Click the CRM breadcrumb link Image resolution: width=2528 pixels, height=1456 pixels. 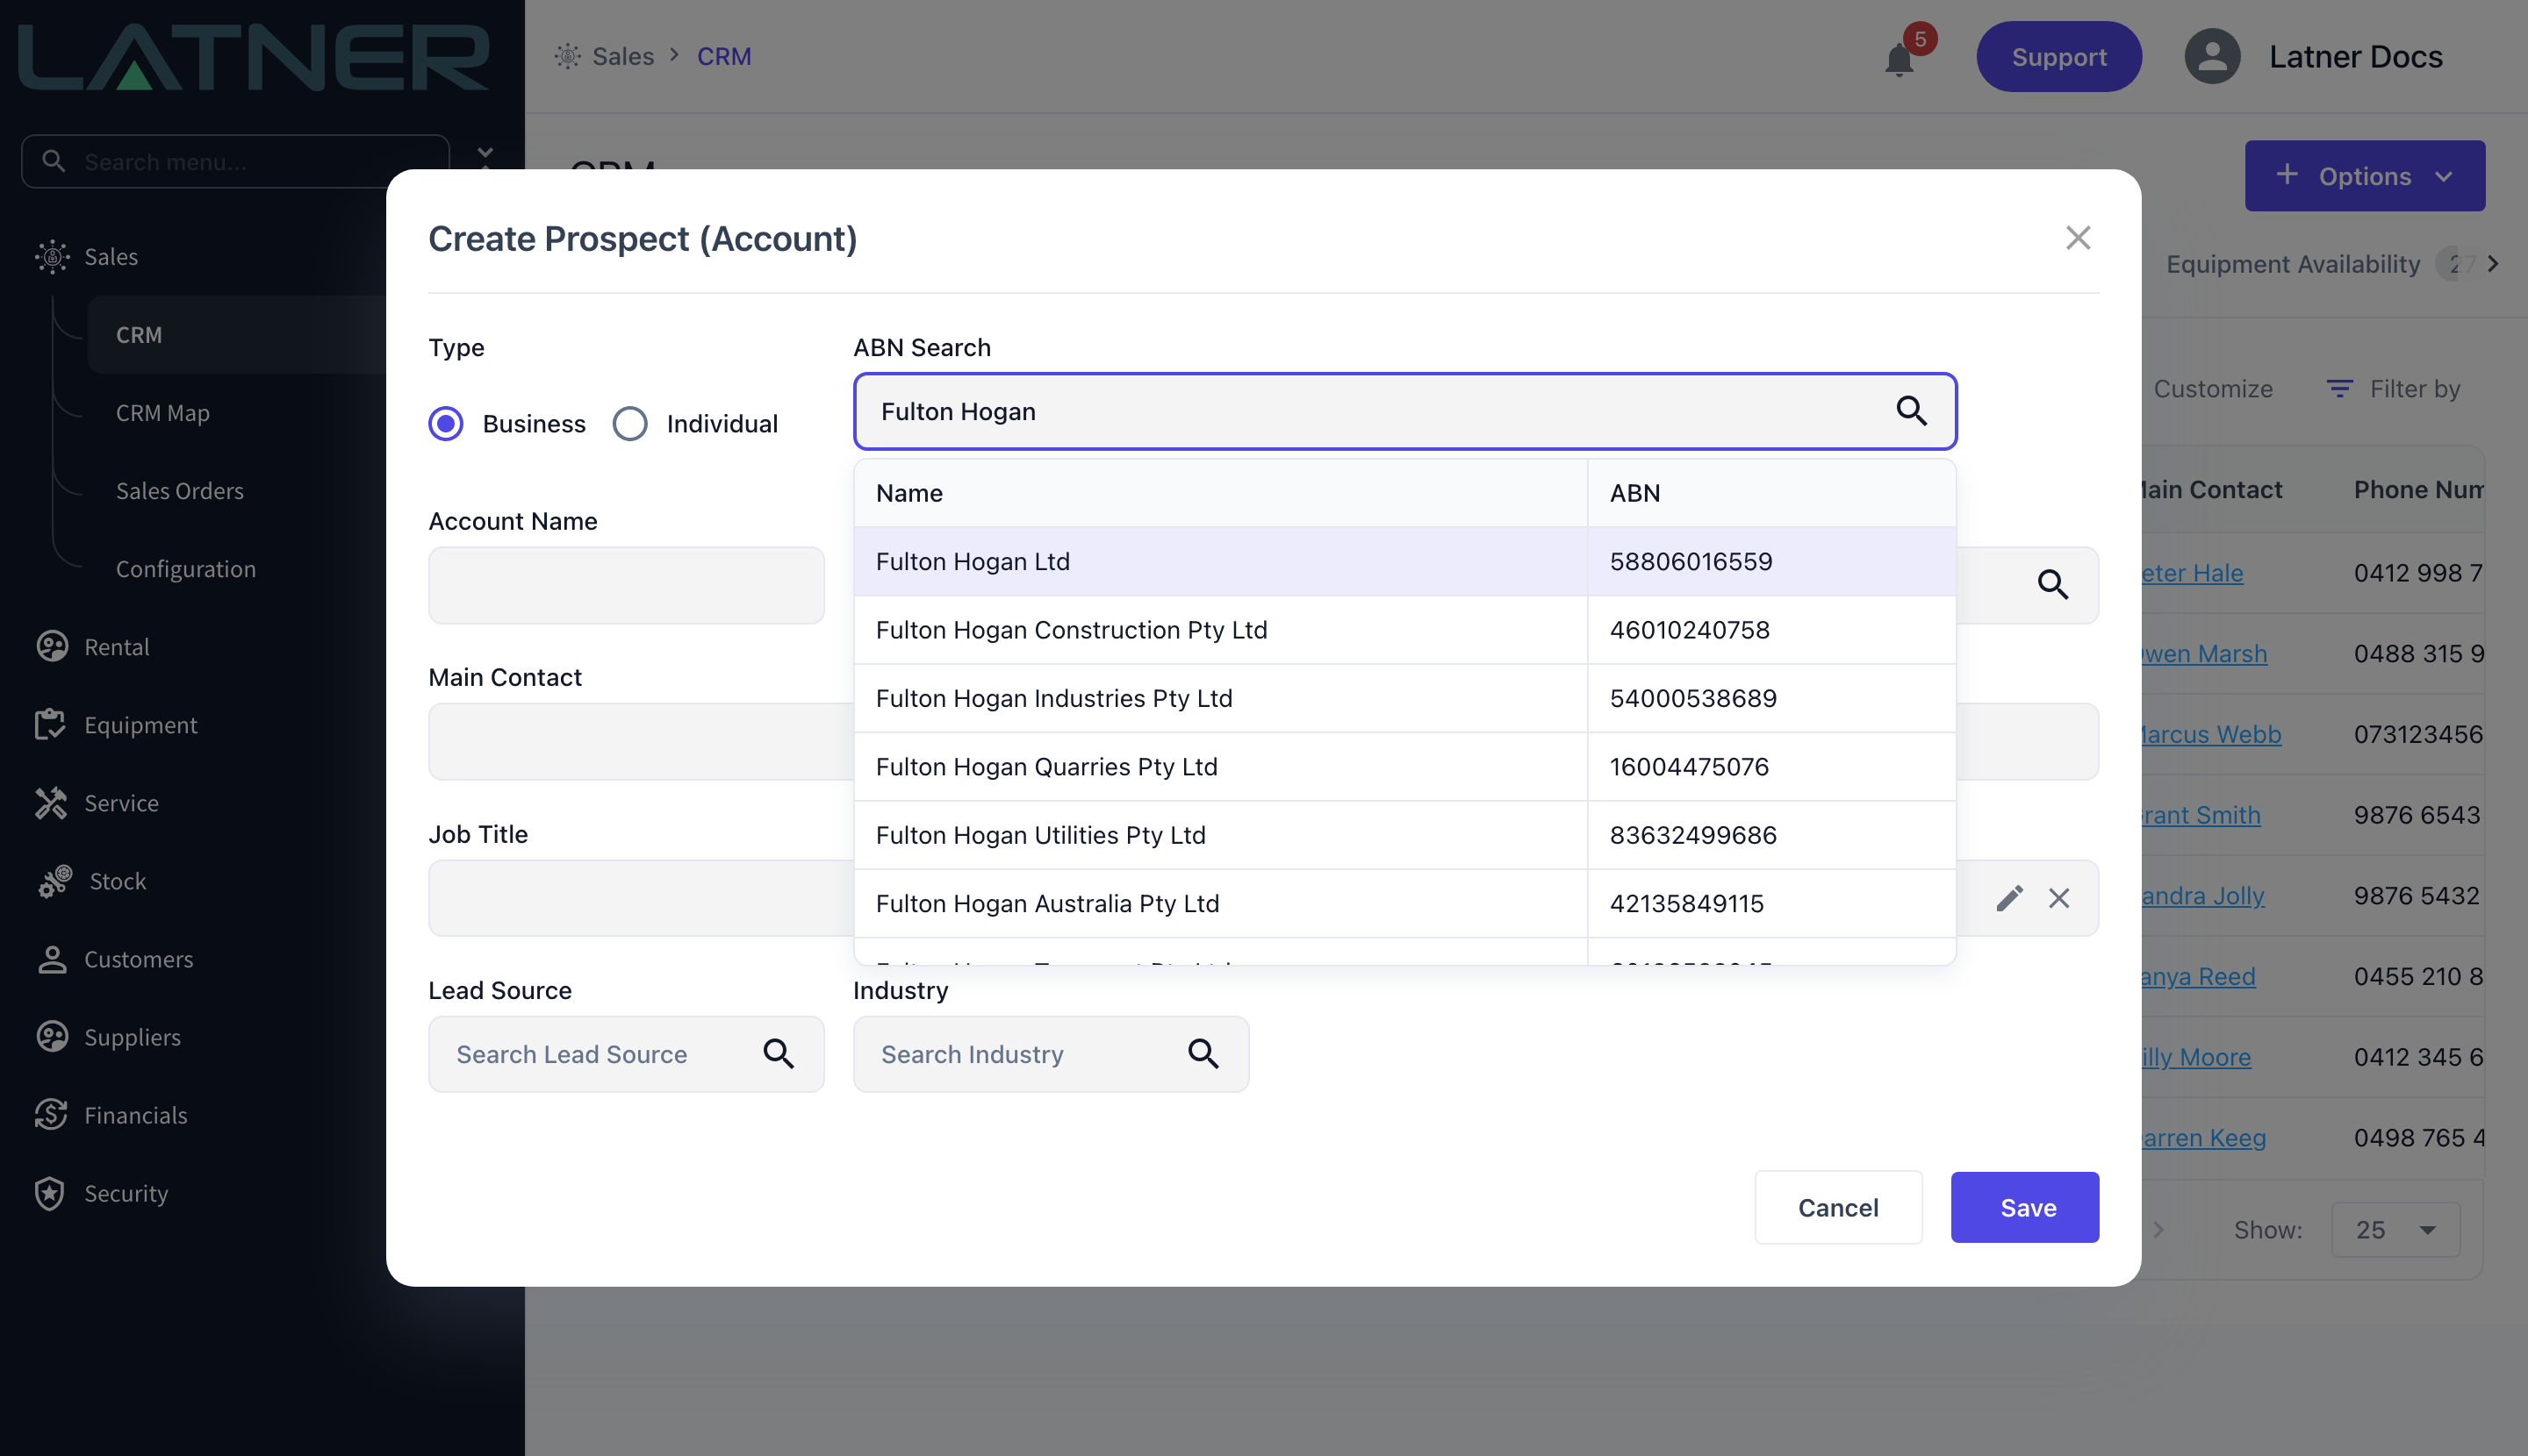723,56
